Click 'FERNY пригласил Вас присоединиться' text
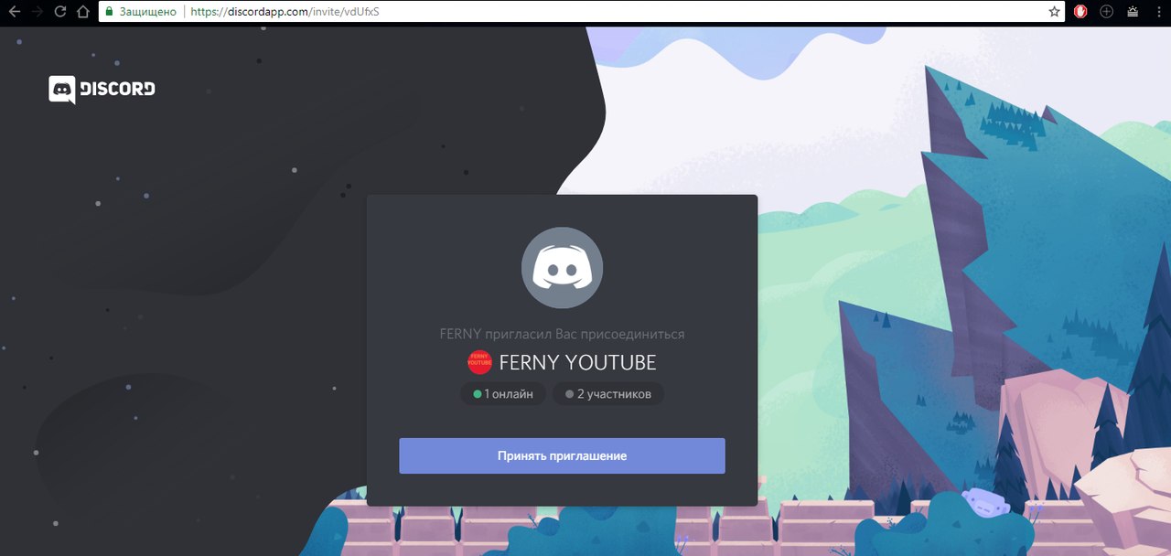This screenshot has width=1171, height=556. 562,334
